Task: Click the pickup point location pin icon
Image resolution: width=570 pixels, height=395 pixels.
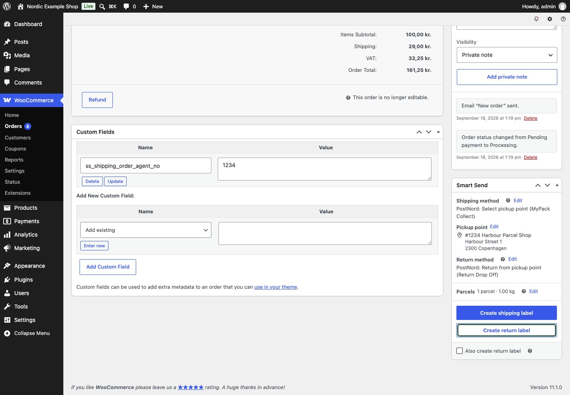Action: (460, 235)
